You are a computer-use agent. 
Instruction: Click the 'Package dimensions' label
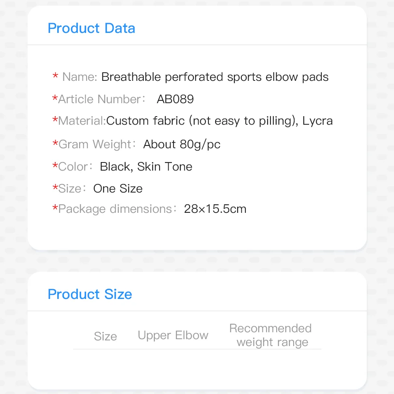[x=115, y=209]
